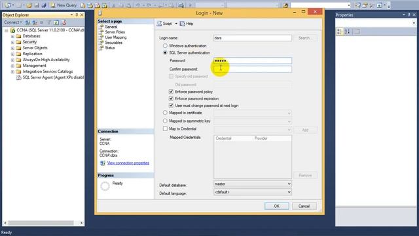Open the Status page
The height and width of the screenshot is (236, 419).
[109, 48]
